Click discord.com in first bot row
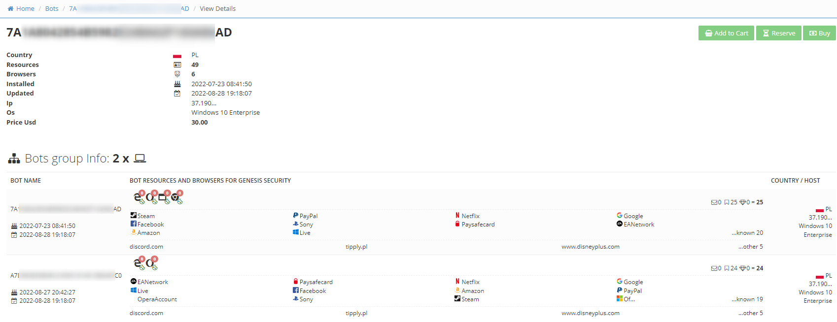 pyautogui.click(x=146, y=247)
